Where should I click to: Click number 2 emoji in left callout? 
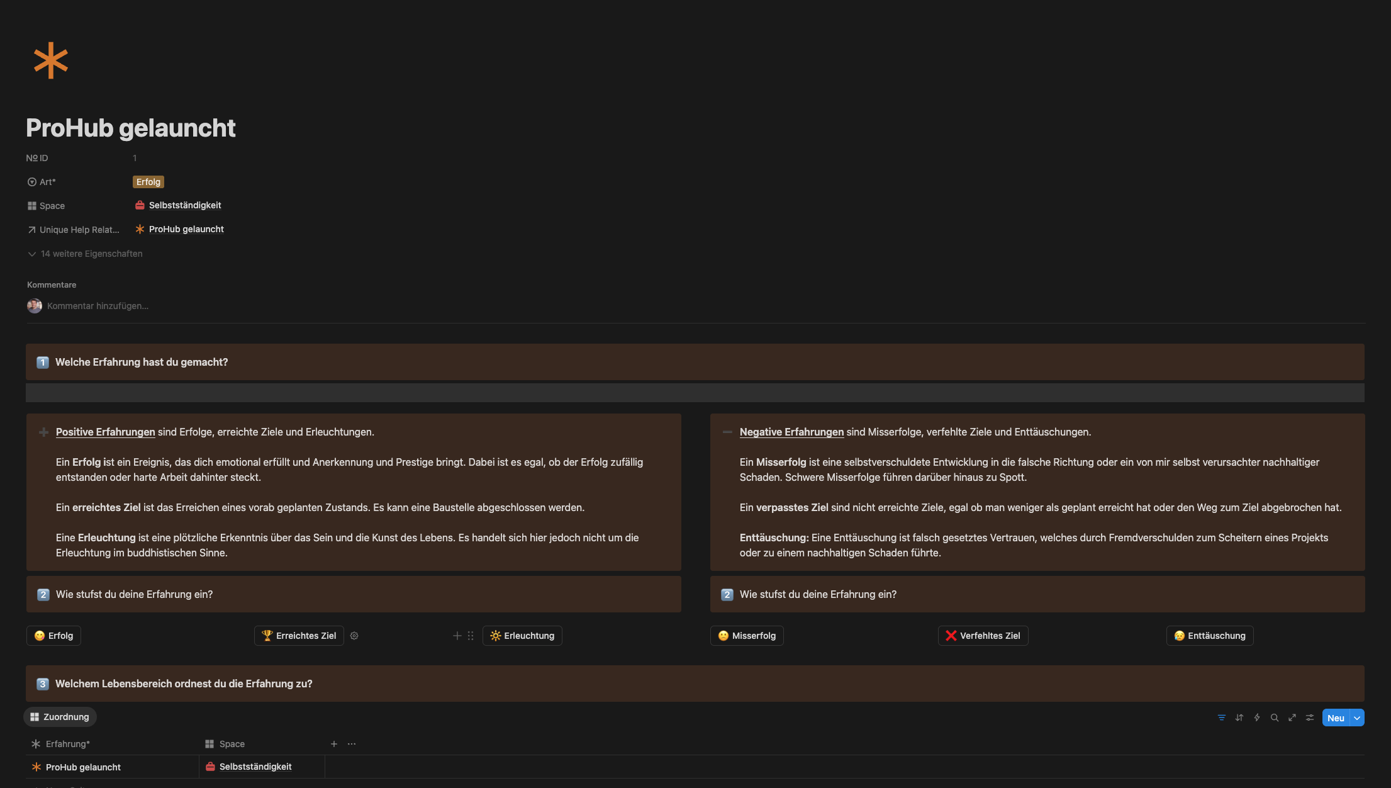(43, 595)
